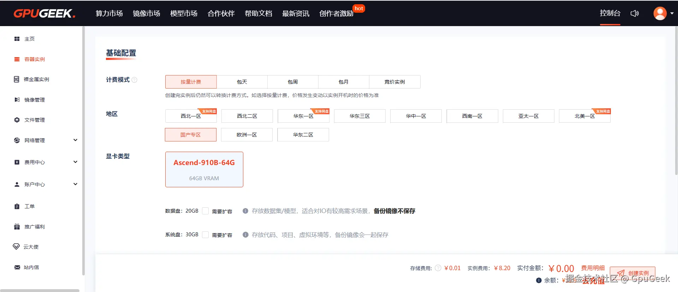Choose the 北美一区 region
678x292 pixels.
point(585,116)
